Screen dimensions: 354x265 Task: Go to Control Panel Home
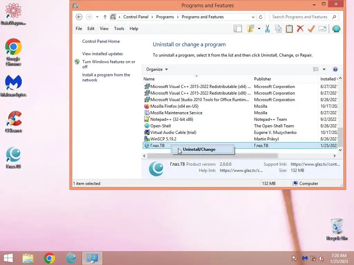tap(101, 41)
